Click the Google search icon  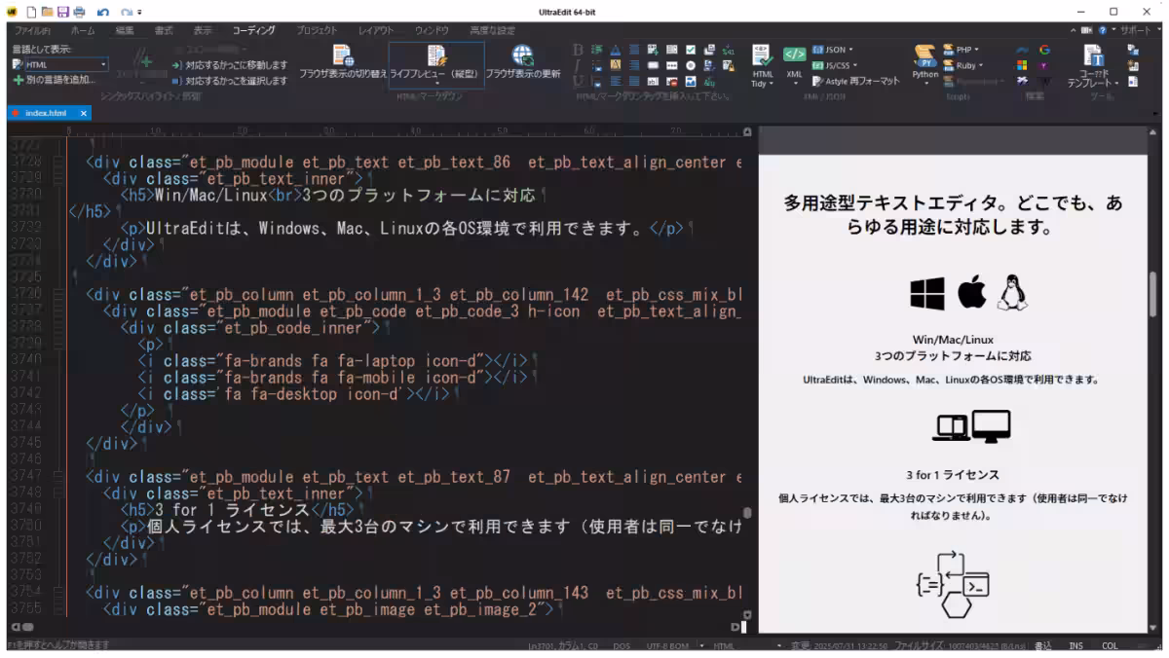coord(1044,50)
